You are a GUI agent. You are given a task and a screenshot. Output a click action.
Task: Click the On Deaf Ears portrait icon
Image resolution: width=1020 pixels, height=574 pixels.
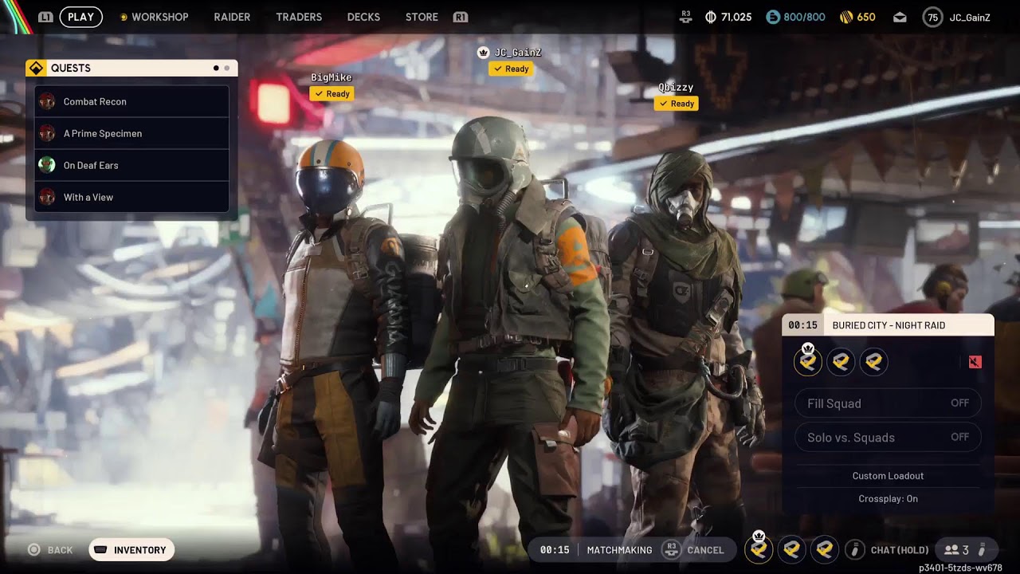tap(47, 165)
